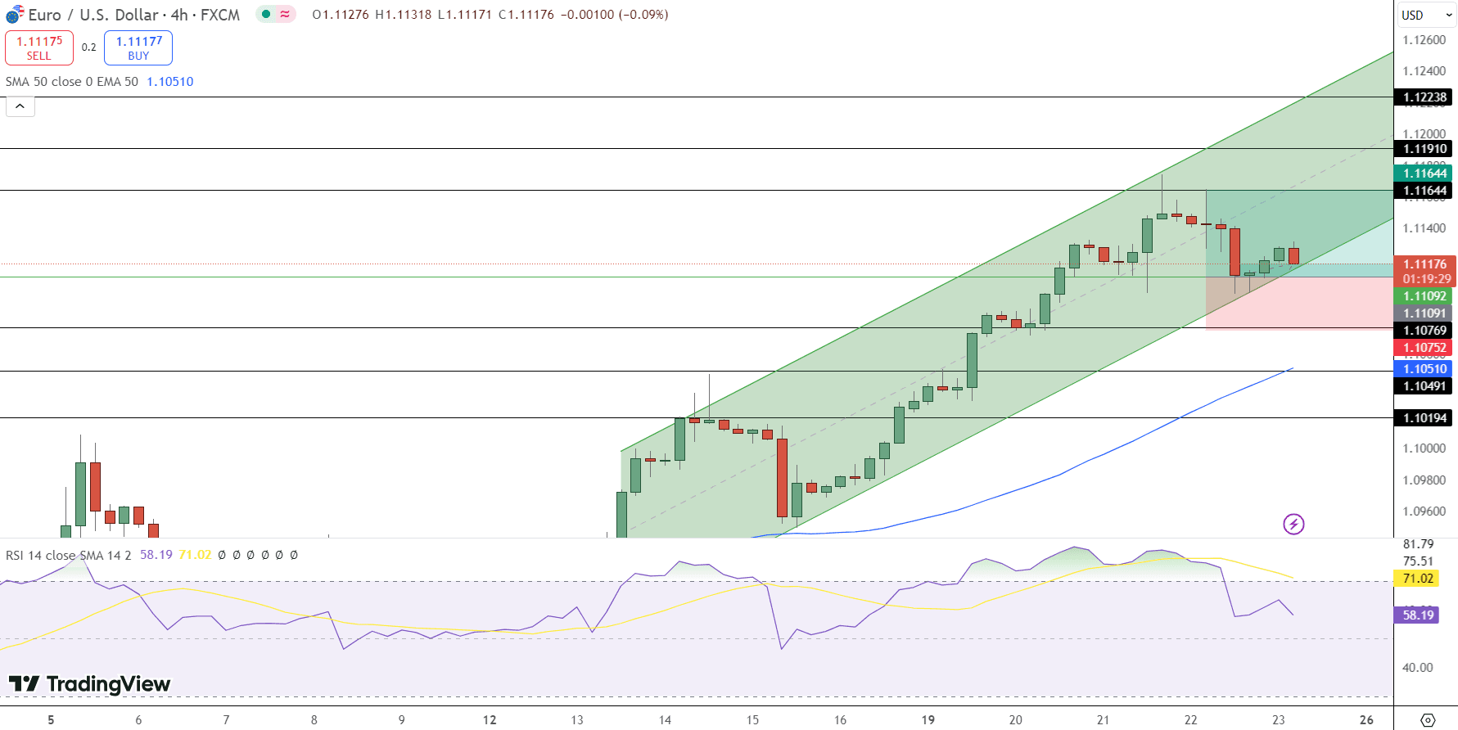Image resolution: width=1458 pixels, height=730 pixels.
Task: Click the red 1.11176 current price label
Action: [x=1425, y=271]
